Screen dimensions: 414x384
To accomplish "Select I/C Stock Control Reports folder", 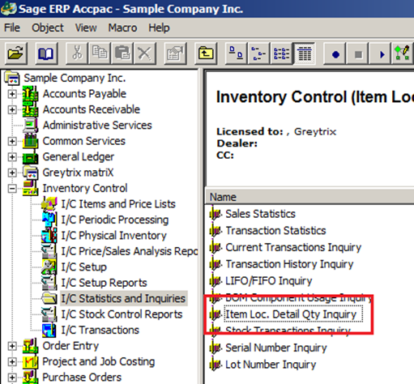I will point(122,314).
